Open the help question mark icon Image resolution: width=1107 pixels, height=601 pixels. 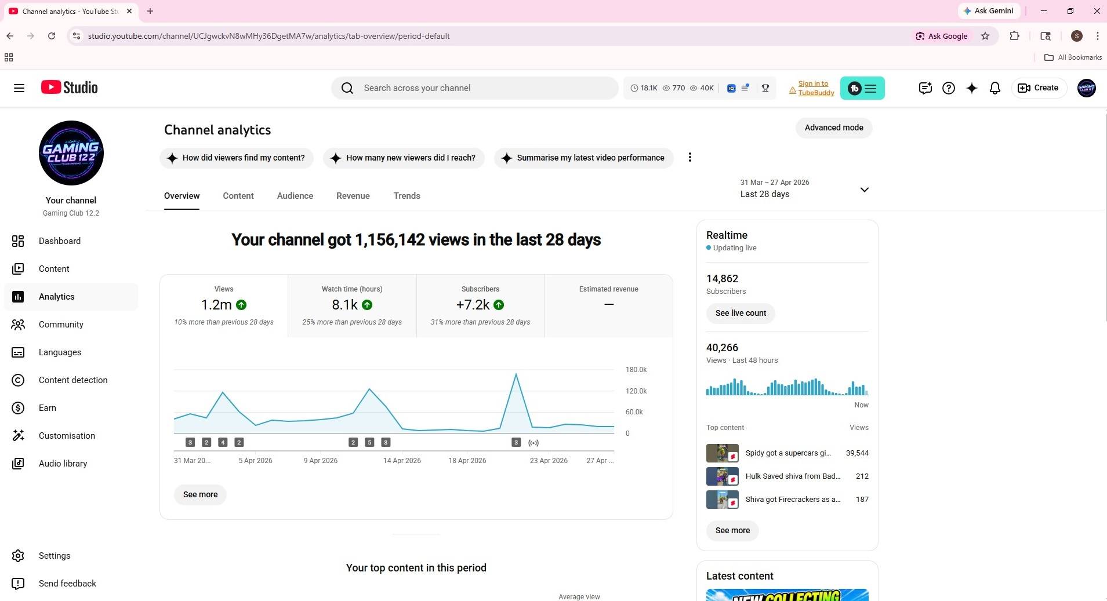point(948,88)
